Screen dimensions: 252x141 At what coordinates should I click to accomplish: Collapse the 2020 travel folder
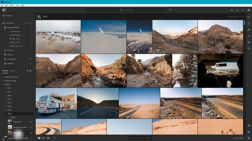pyautogui.click(x=6, y=114)
